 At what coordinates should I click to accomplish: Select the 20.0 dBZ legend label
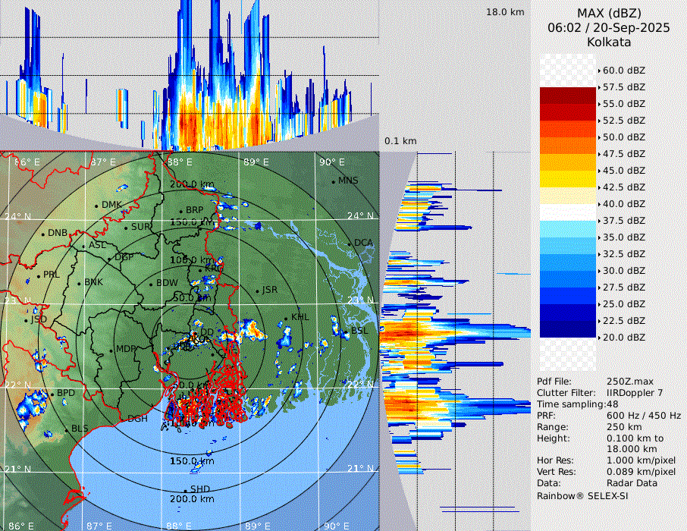(x=623, y=338)
